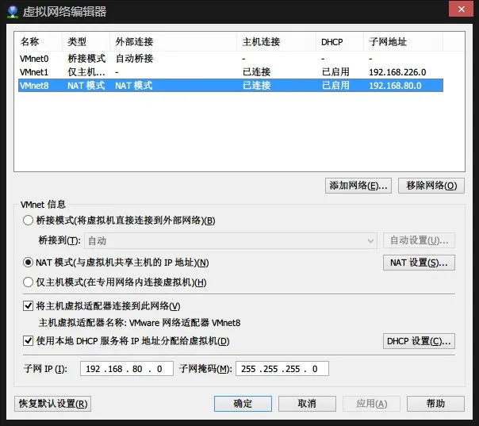Toggle 使用本地 DHCP 服务 checkbox

pyautogui.click(x=28, y=341)
